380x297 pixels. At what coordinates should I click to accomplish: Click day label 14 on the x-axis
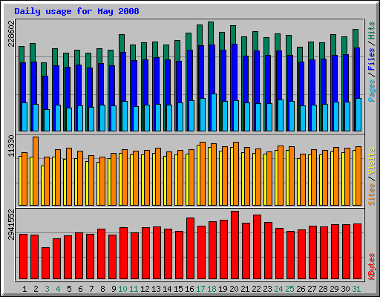pyautogui.click(x=167, y=289)
